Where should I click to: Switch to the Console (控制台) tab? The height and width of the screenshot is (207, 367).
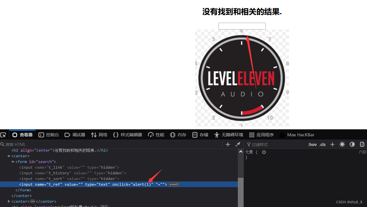click(x=49, y=135)
